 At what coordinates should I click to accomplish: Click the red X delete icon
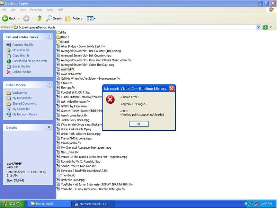pos(8,72)
